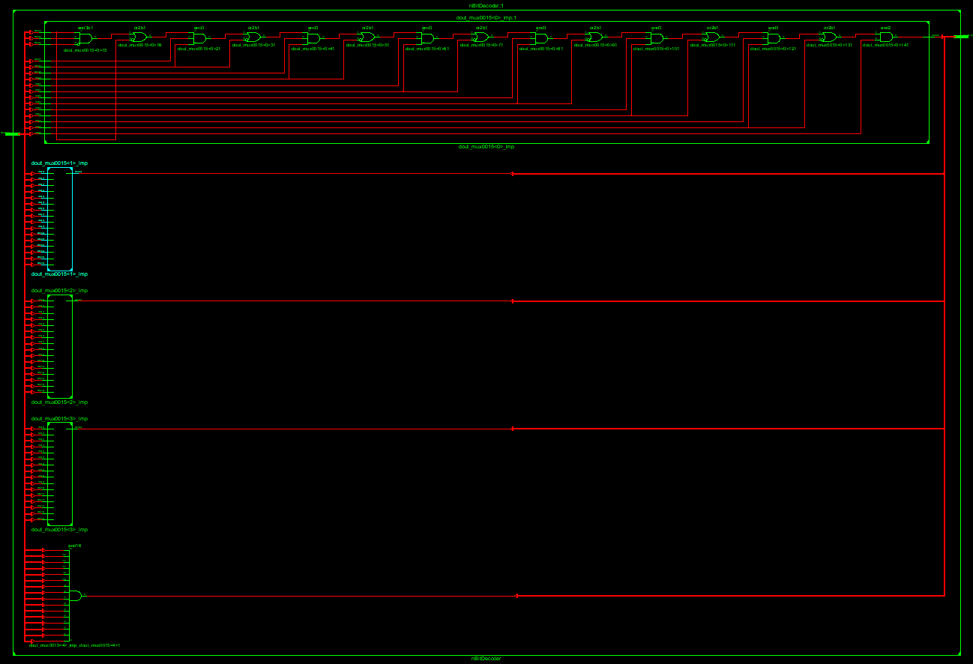Click the and3b1 text label
973x664 pixels.
click(x=85, y=27)
